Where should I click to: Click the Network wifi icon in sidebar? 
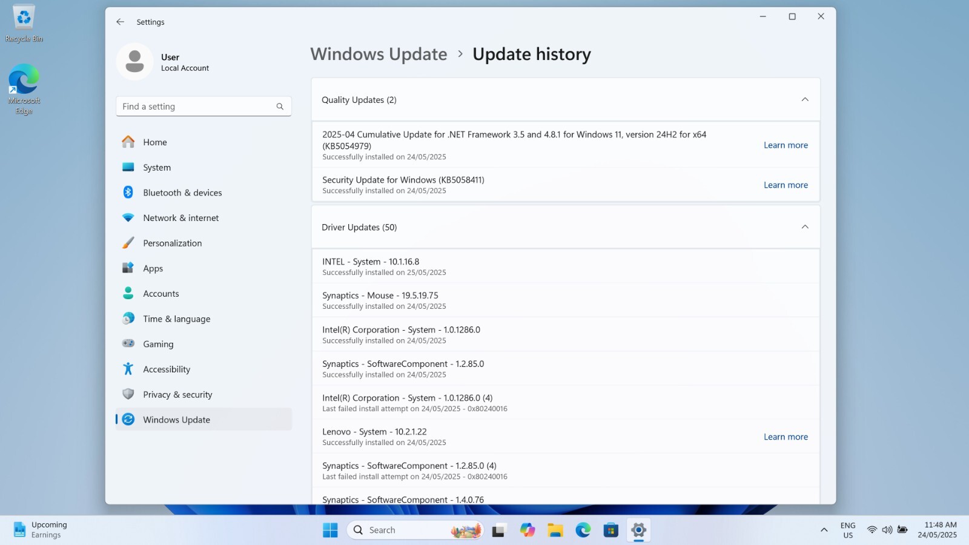point(128,217)
